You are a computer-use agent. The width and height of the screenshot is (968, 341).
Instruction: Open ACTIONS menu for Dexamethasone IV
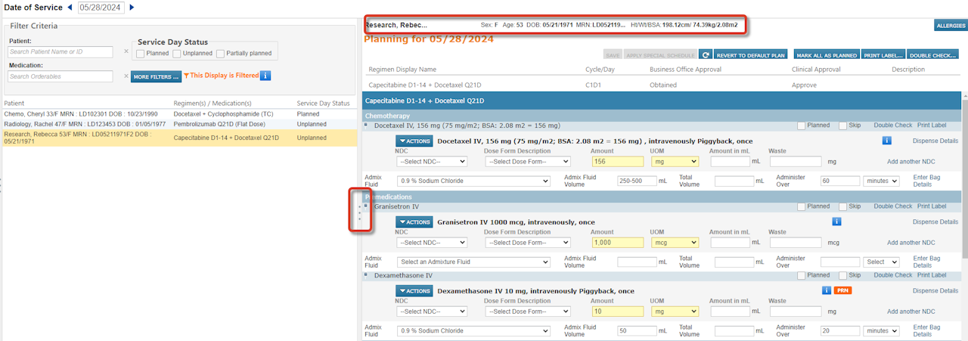click(x=414, y=291)
